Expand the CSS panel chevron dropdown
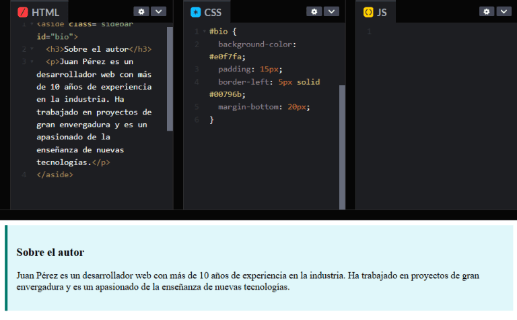Viewport: 517px width, 320px height. tap(331, 11)
